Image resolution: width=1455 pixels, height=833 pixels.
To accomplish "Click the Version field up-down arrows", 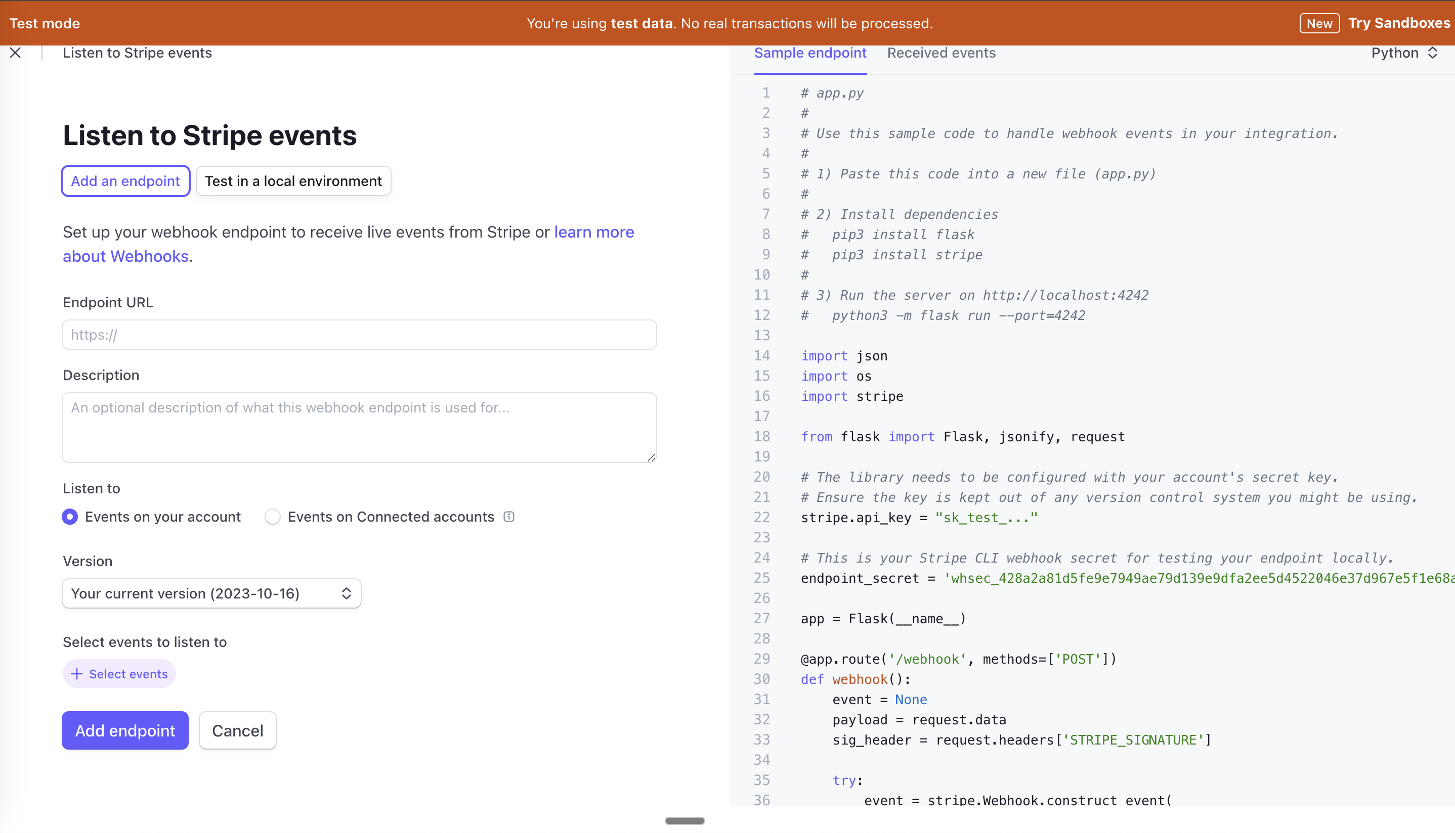I will [346, 593].
